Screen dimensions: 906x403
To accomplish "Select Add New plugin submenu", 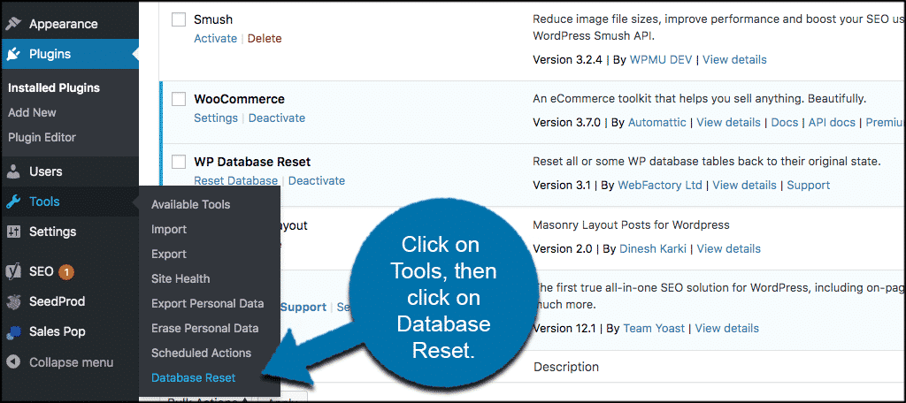I will tap(32, 112).
